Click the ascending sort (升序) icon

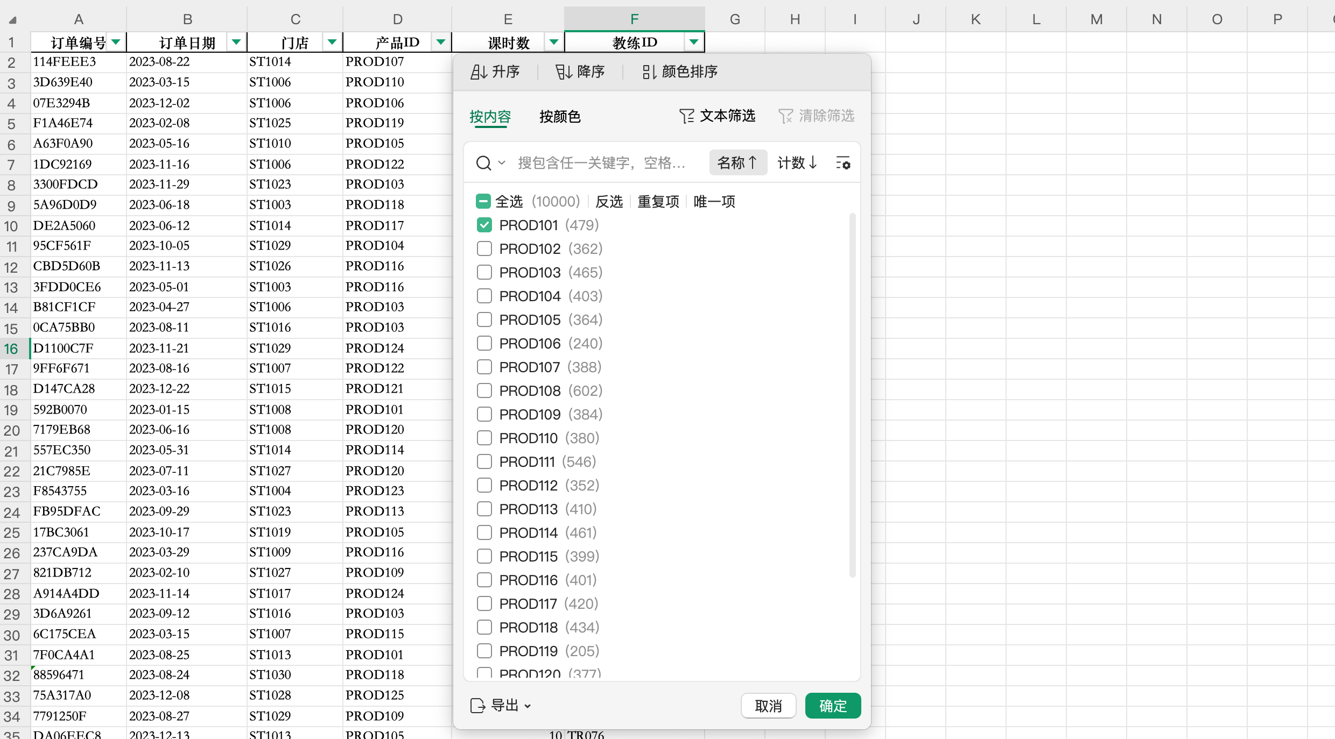click(x=479, y=72)
